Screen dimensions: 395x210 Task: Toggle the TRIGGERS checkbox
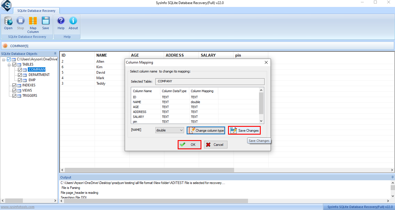[x=14, y=96]
